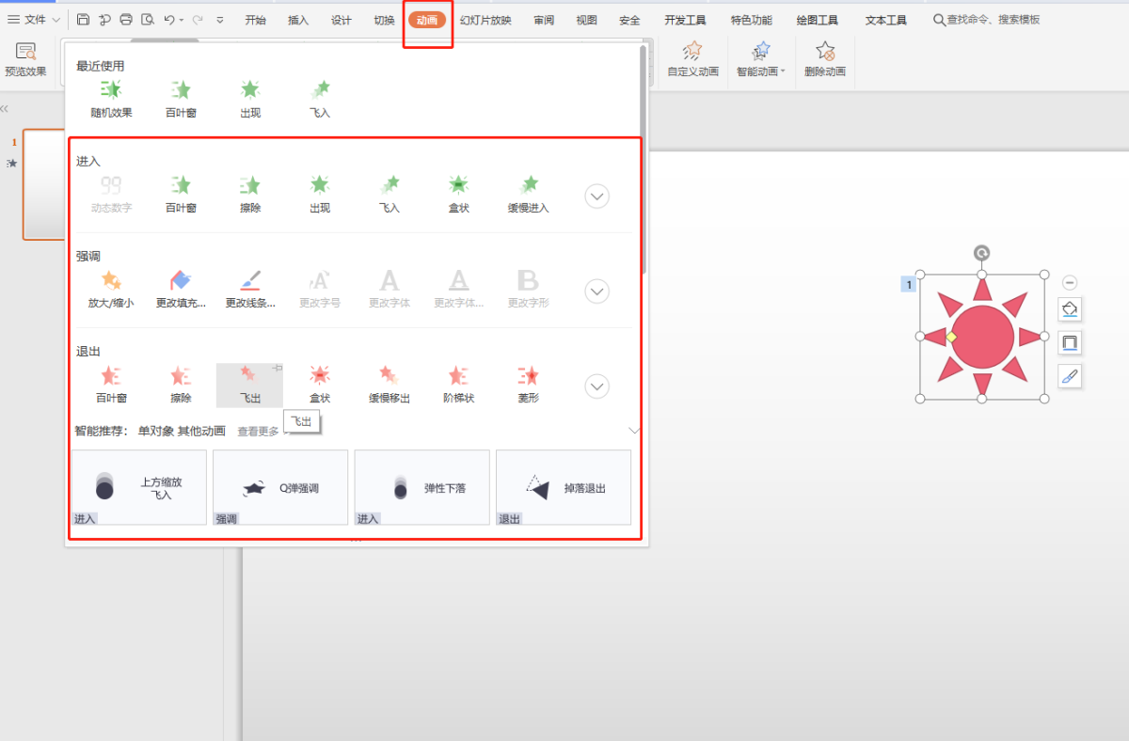Select the 百叶窗 entrance animation
Viewport: 1129px width, 741px height.
(x=180, y=193)
